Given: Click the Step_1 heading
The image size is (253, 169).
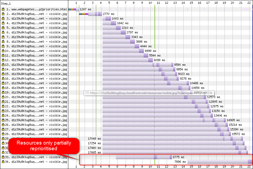Looking at the screenshot, I should pos(6,4).
